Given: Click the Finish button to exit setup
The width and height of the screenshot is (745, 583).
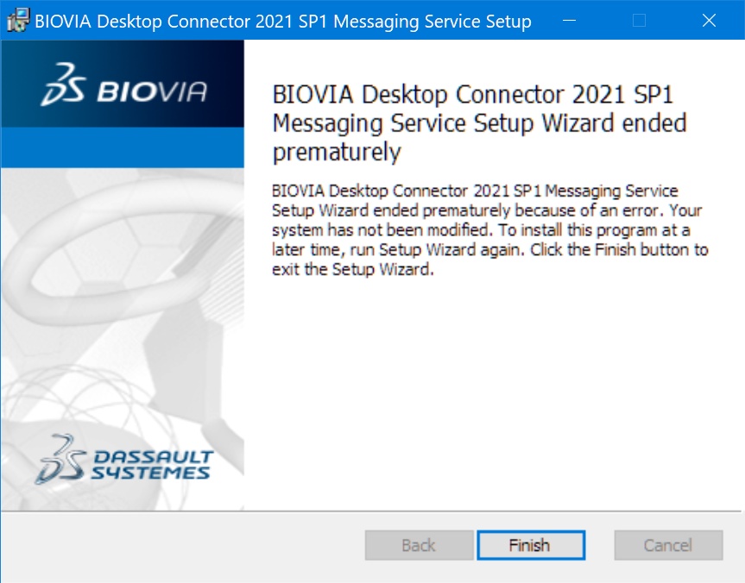Looking at the screenshot, I should 531,545.
